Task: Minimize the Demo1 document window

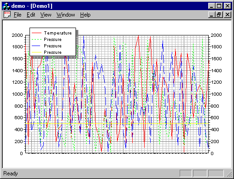Action: click(x=212, y=15)
